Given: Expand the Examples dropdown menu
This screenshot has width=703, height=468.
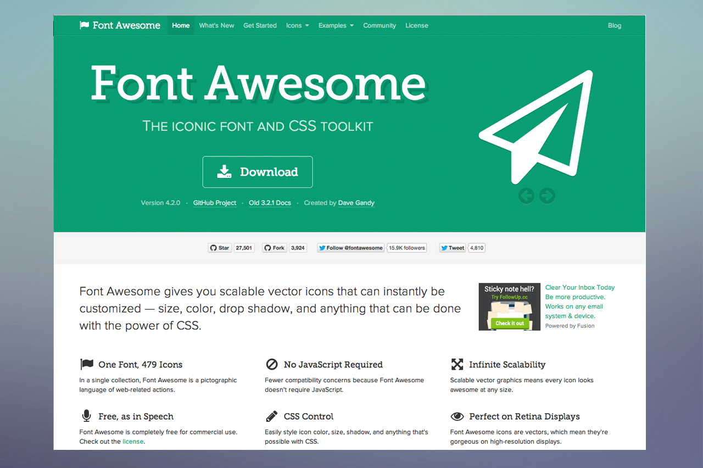Looking at the screenshot, I should pos(336,25).
